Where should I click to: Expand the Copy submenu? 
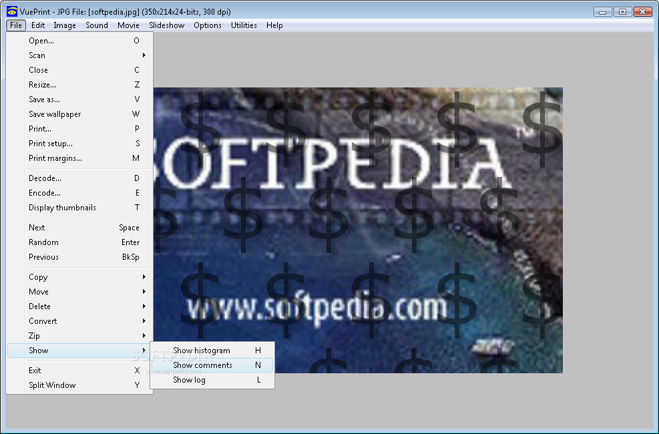click(80, 277)
